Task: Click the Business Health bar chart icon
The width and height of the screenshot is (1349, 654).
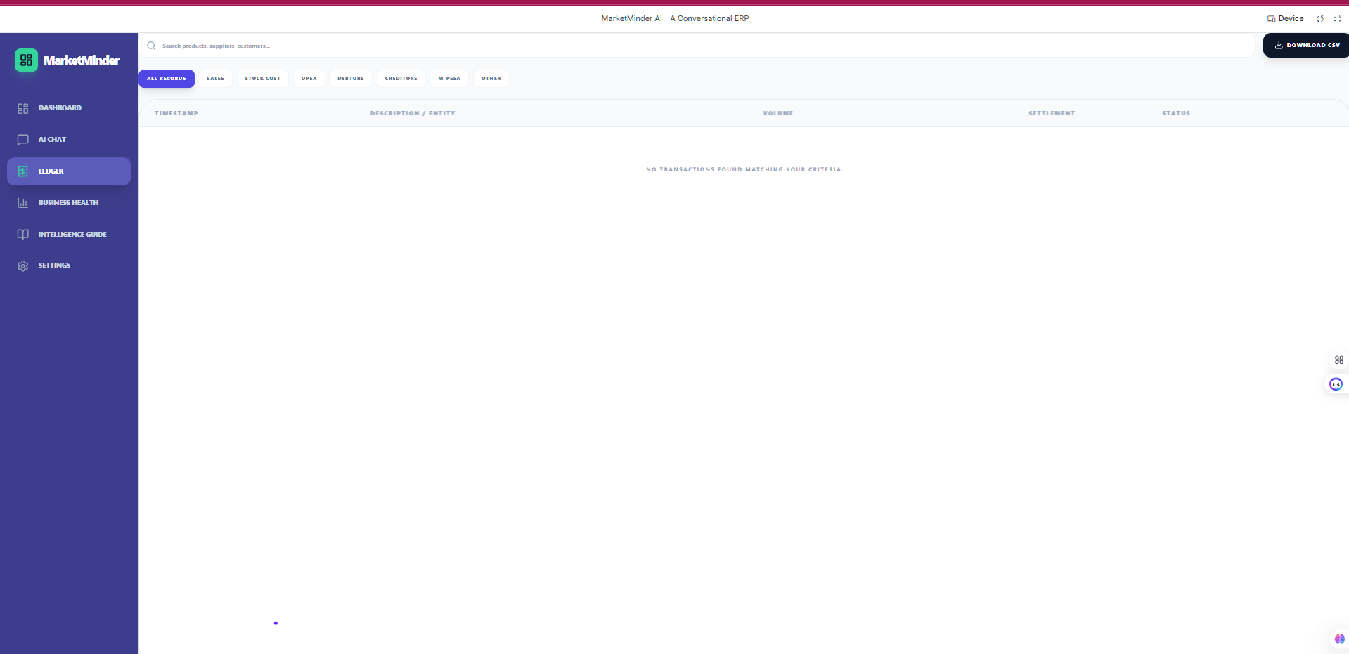Action: tap(23, 203)
